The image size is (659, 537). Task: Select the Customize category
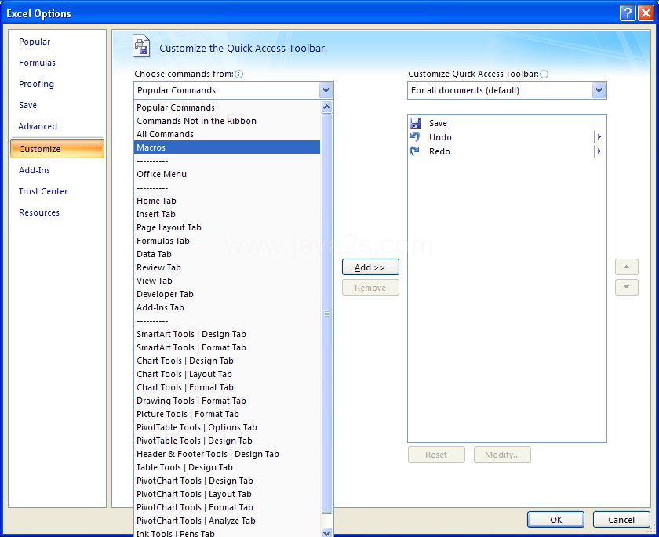click(57, 149)
